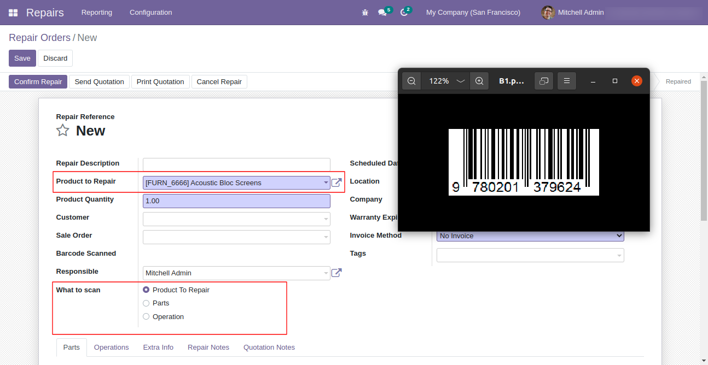The image size is (708, 365).
Task: Open external link for Responsible user
Action: (x=336, y=273)
